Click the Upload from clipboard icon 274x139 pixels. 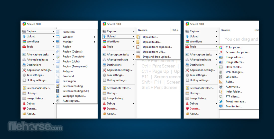point(138,47)
